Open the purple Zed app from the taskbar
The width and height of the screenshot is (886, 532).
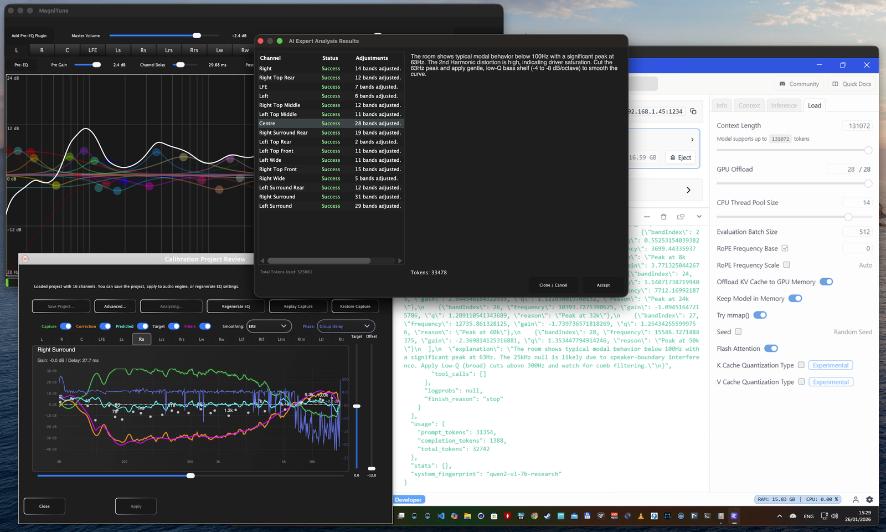pyautogui.click(x=734, y=516)
